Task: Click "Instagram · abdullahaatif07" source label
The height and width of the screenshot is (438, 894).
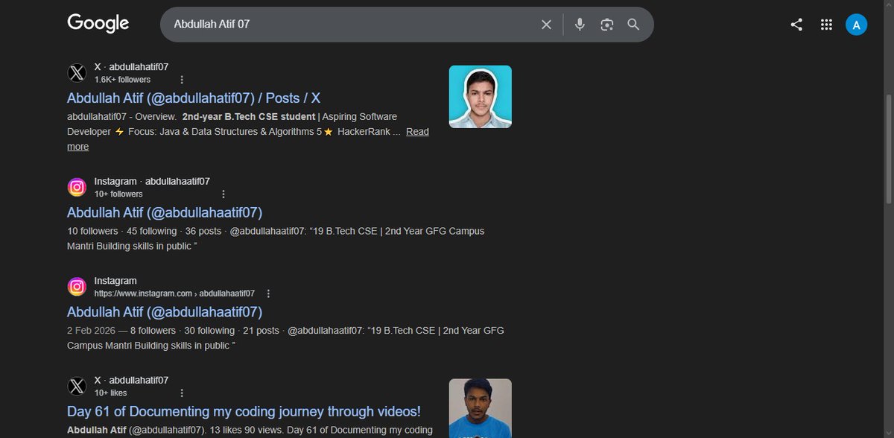Action: pyautogui.click(x=152, y=182)
